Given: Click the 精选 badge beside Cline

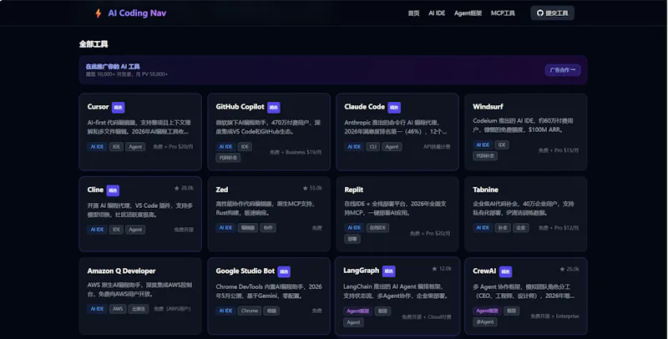Looking at the screenshot, I should [x=113, y=190].
